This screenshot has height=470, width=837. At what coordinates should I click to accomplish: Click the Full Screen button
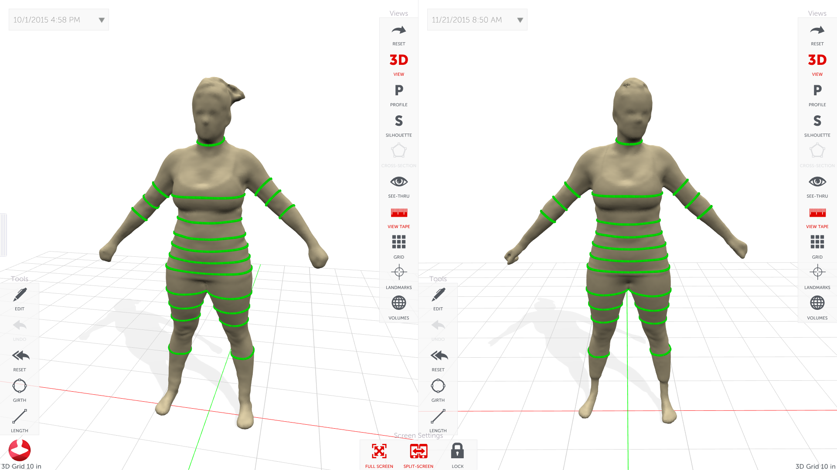tap(379, 451)
